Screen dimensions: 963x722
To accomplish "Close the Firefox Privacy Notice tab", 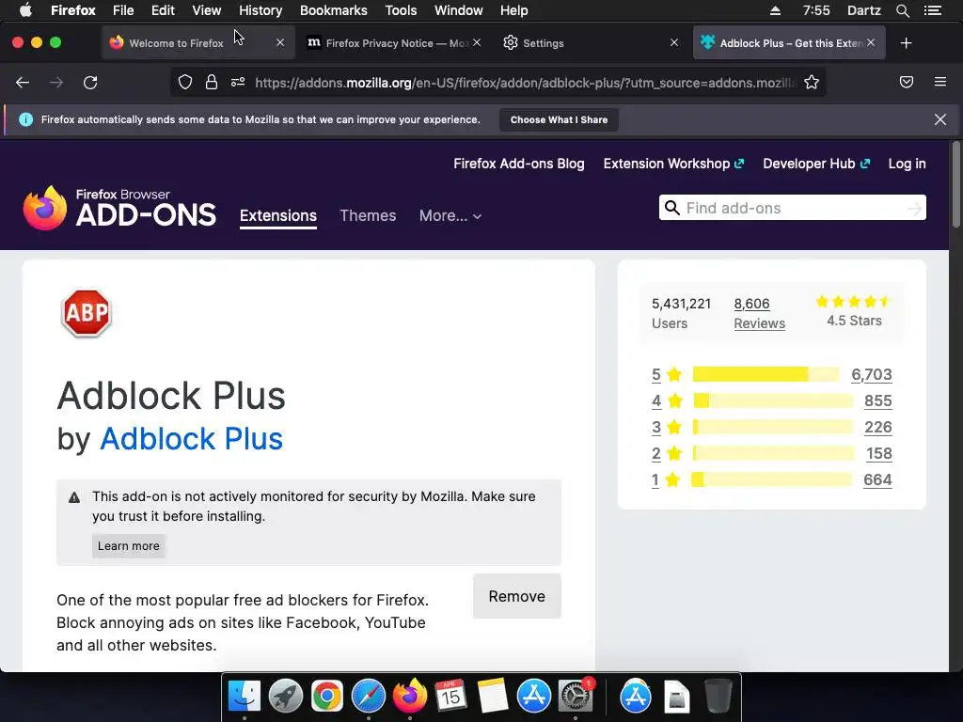I will [477, 42].
